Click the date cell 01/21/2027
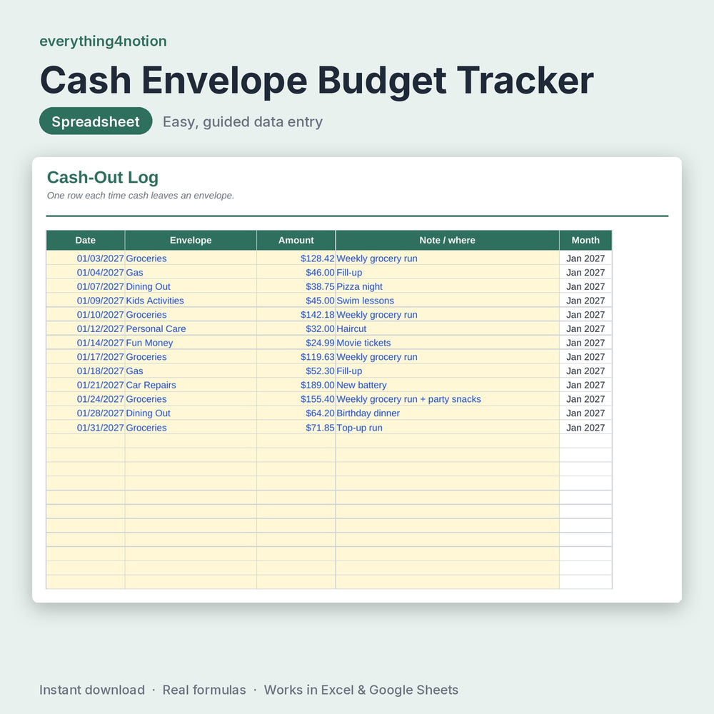 pyautogui.click(x=86, y=386)
